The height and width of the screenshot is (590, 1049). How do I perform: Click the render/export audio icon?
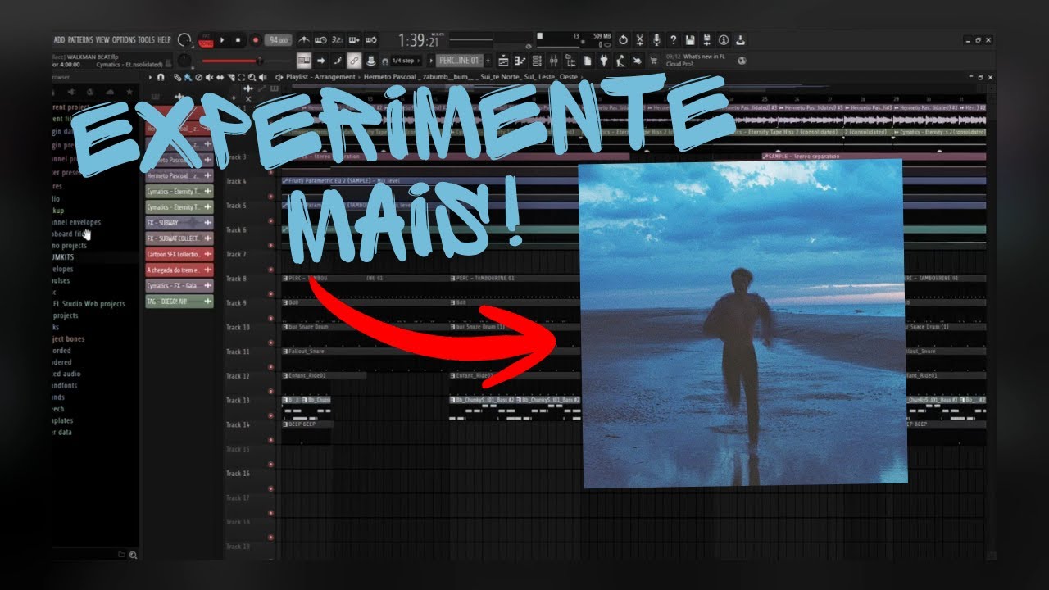(x=706, y=40)
